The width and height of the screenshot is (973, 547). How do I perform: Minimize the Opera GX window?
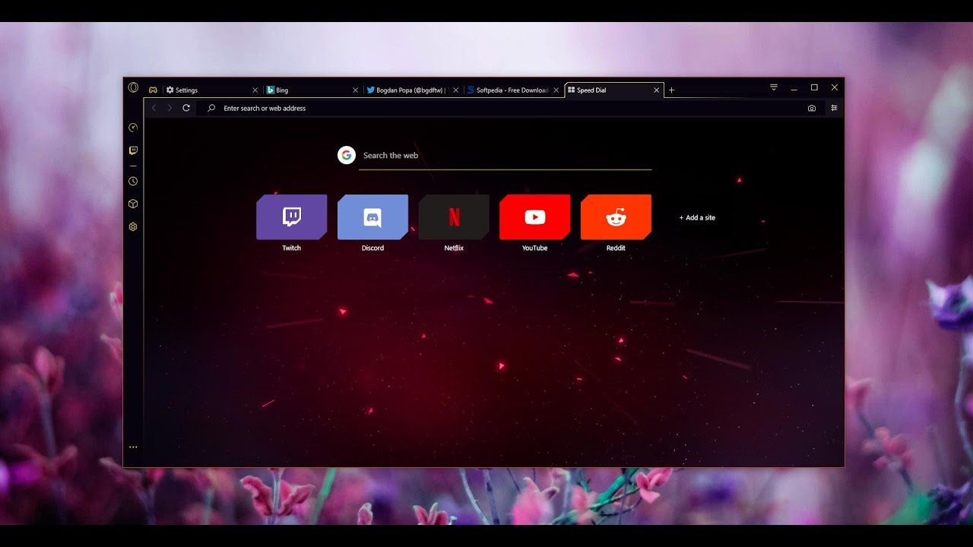click(794, 88)
